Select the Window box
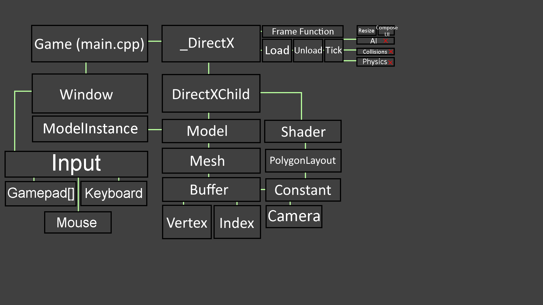This screenshot has height=305, width=543. coord(90,94)
